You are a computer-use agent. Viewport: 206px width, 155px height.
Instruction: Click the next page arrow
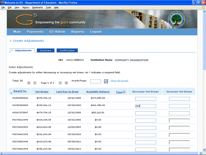pyautogui.click(x=60, y=83)
